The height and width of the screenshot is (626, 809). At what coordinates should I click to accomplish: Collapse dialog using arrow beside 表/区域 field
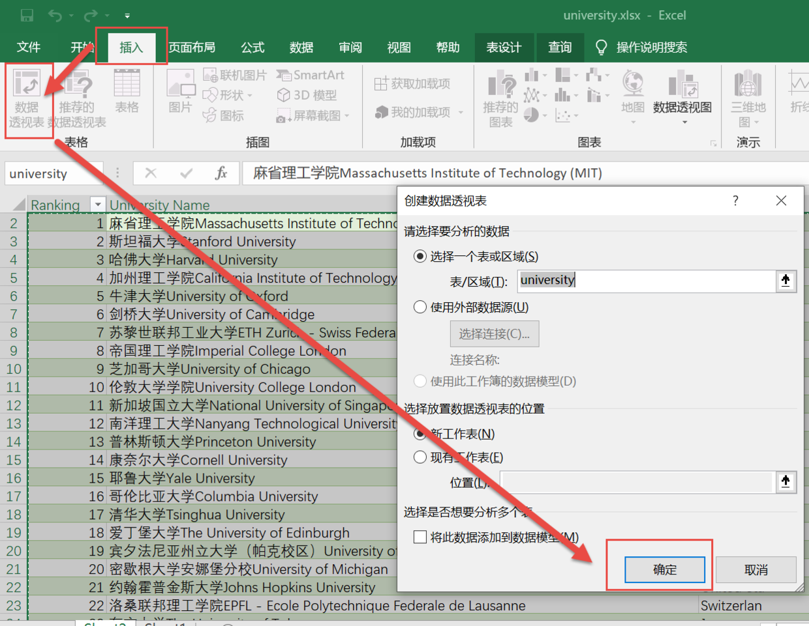786,281
